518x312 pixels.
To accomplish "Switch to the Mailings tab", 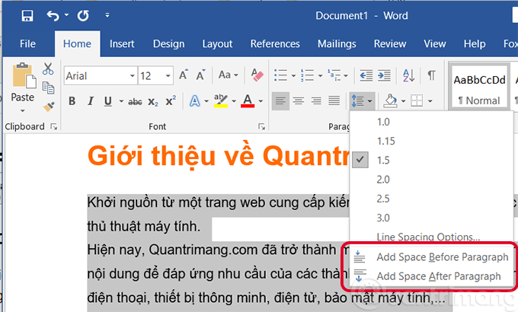I will coord(337,43).
